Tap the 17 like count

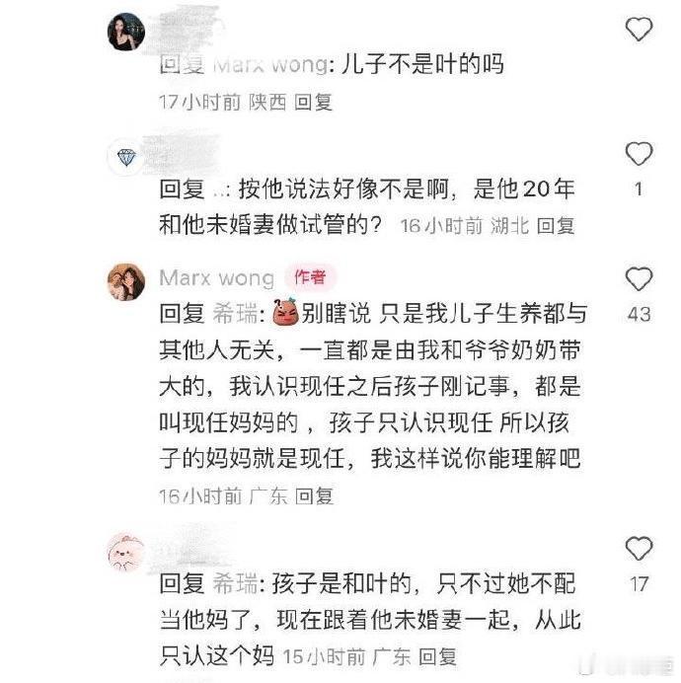(x=639, y=584)
